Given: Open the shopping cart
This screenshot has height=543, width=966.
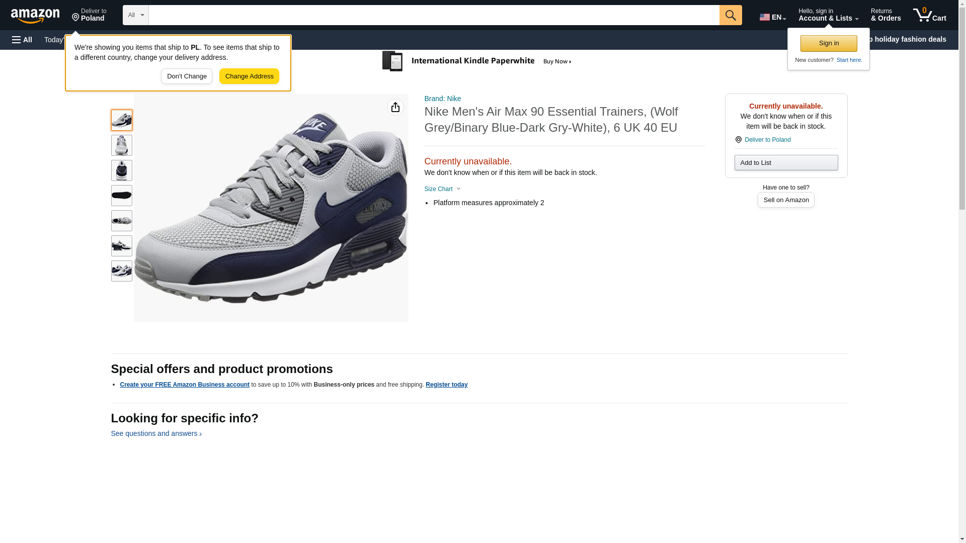Looking at the screenshot, I should coord(929,15).
